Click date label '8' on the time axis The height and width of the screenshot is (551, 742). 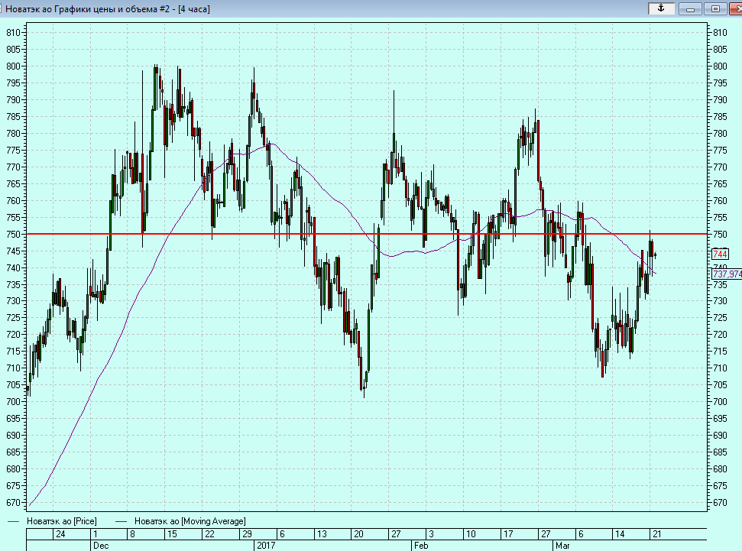pyautogui.click(x=132, y=534)
